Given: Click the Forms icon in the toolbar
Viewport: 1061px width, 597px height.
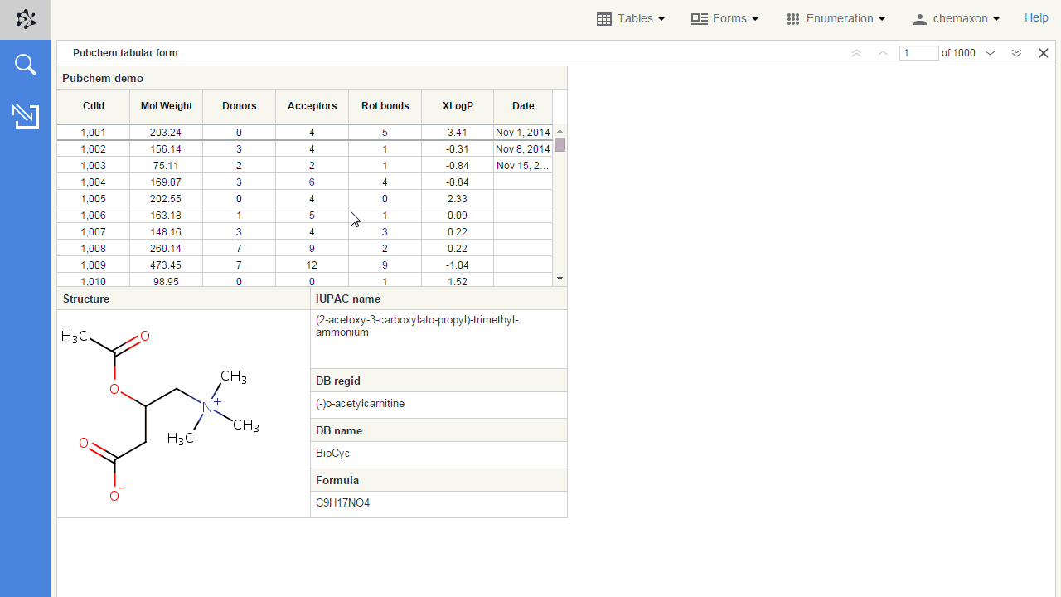Looking at the screenshot, I should pyautogui.click(x=699, y=18).
